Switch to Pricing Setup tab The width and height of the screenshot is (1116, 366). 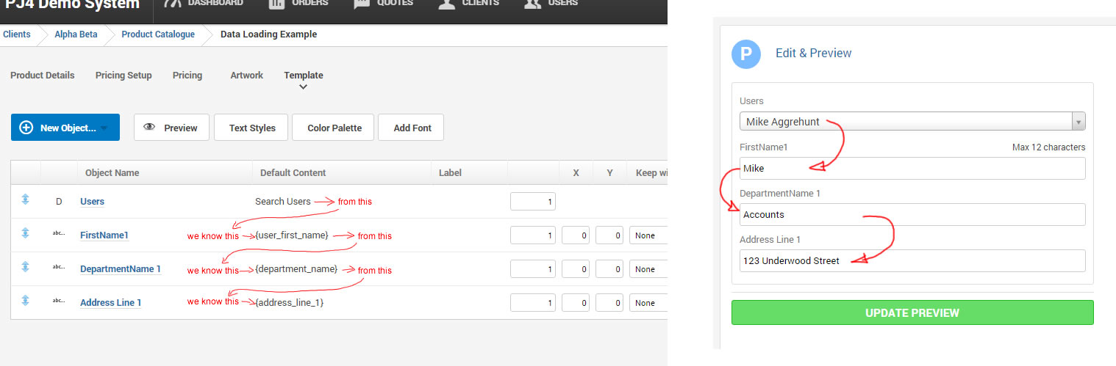[124, 76]
